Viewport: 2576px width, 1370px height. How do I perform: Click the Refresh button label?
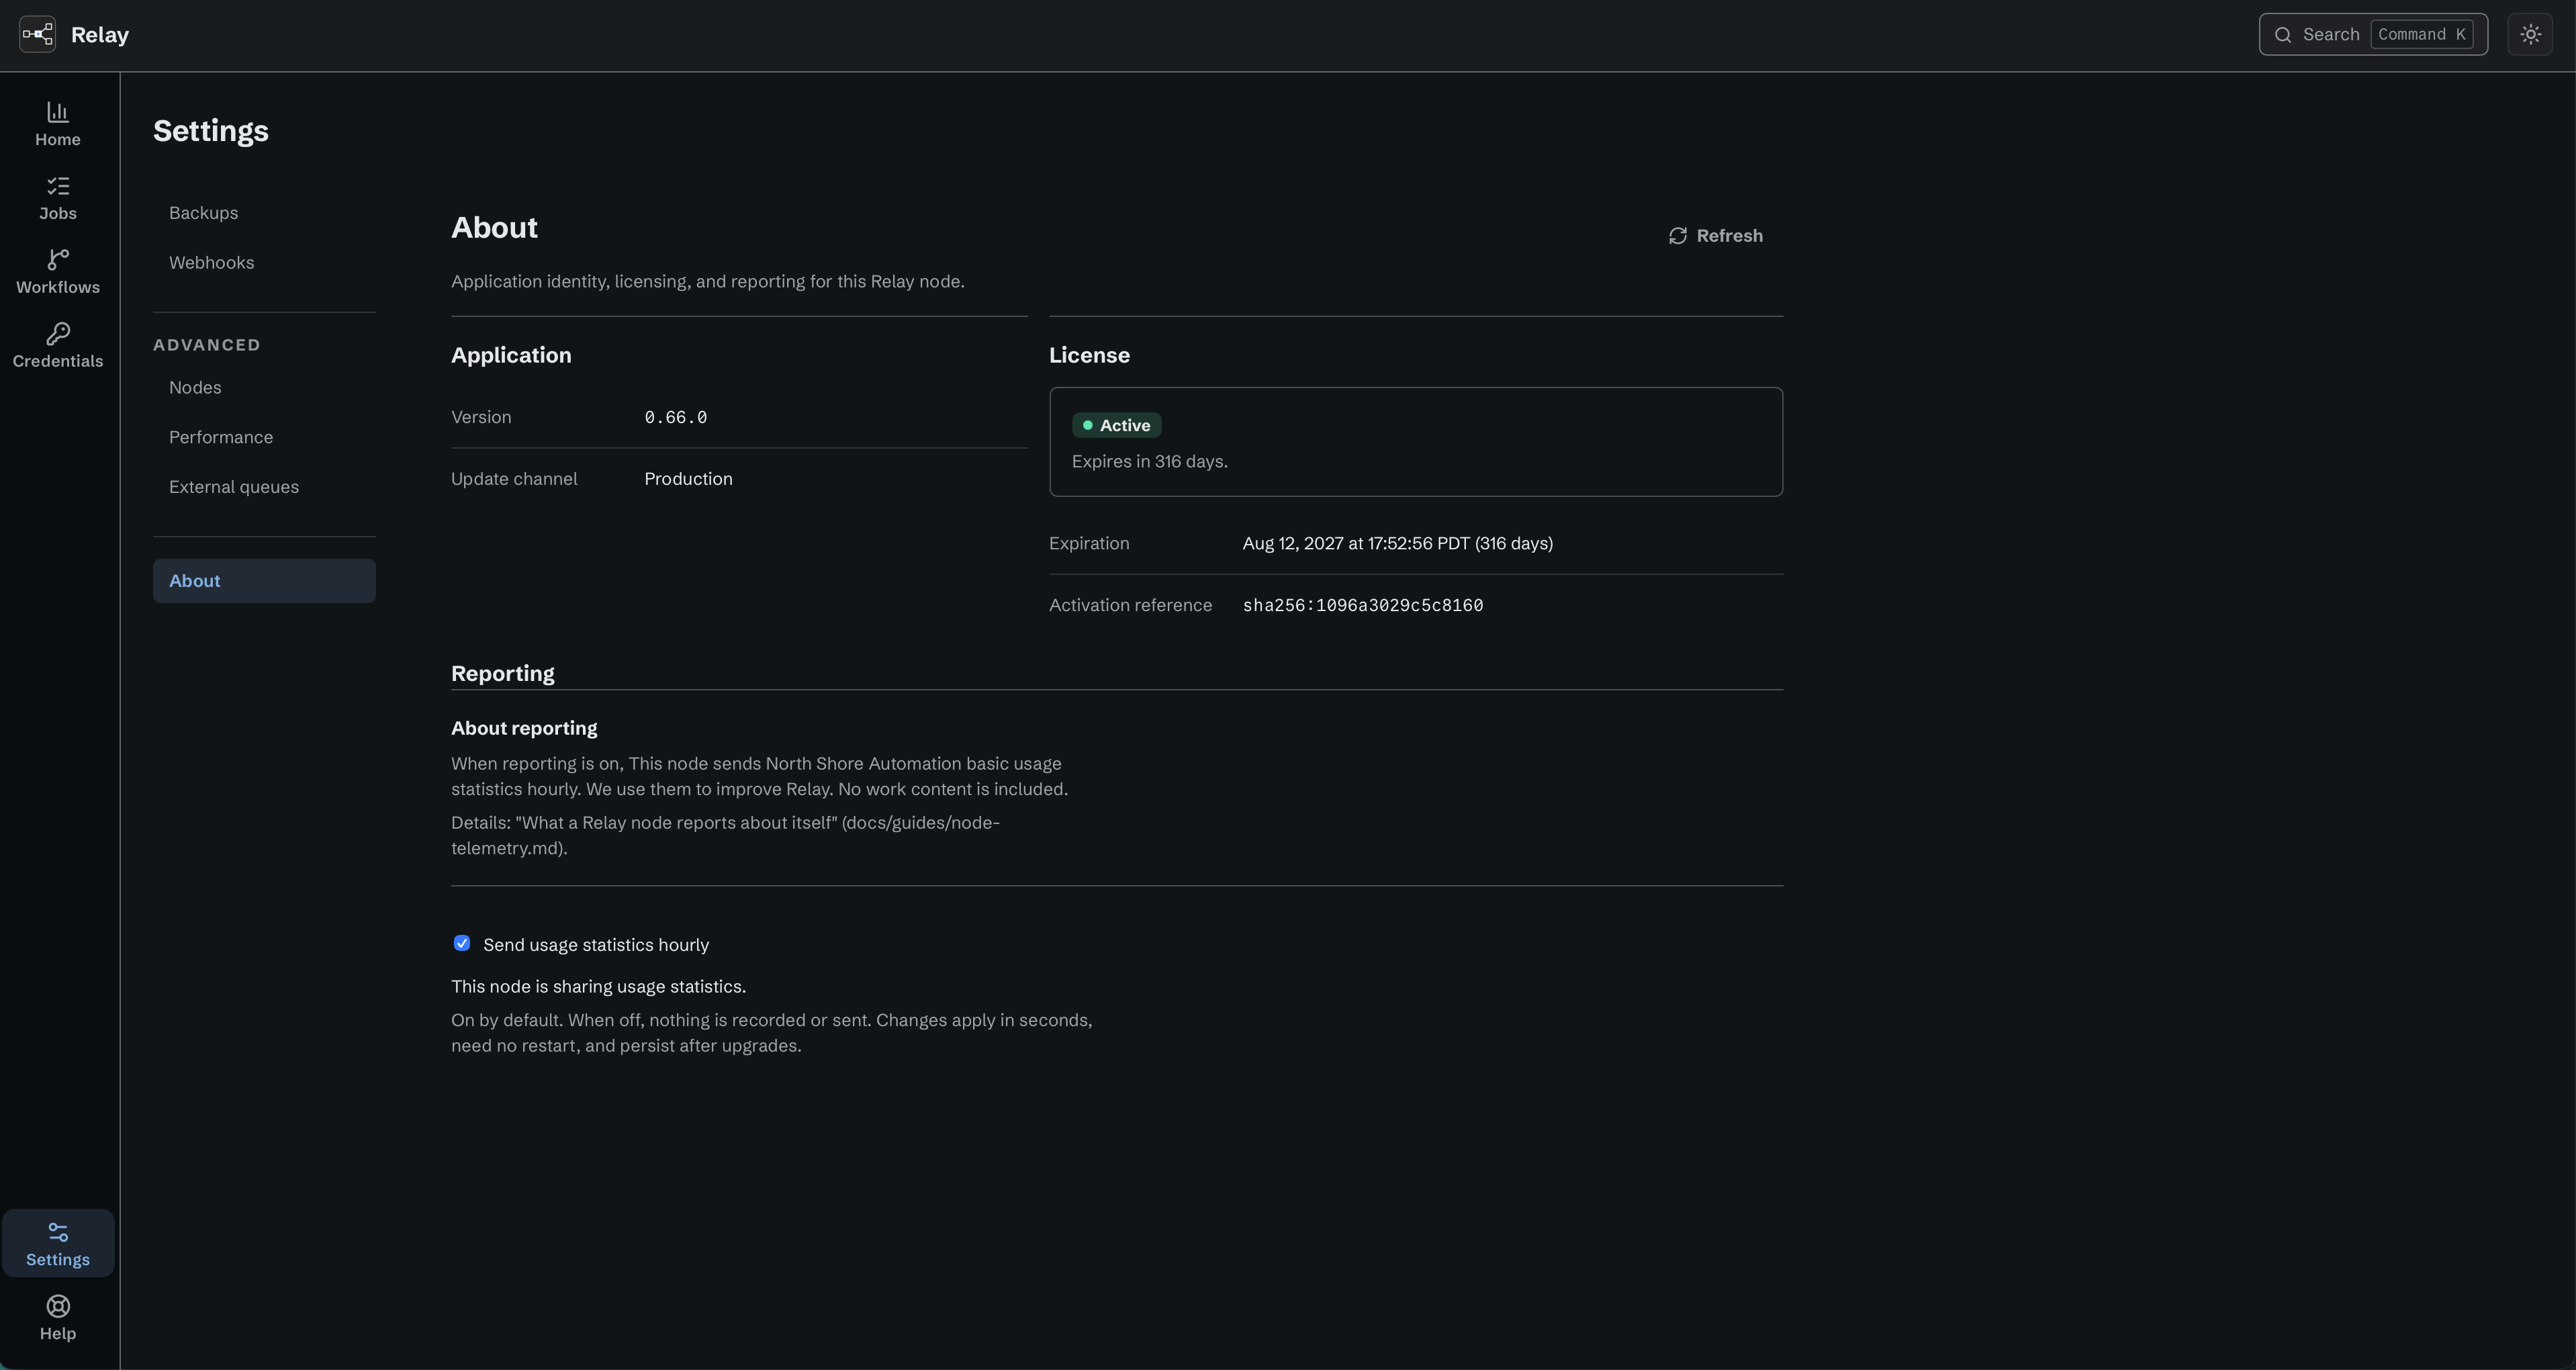coord(1729,236)
